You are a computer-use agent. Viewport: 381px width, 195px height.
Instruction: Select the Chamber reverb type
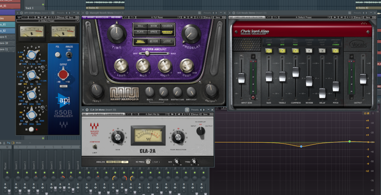167,26
